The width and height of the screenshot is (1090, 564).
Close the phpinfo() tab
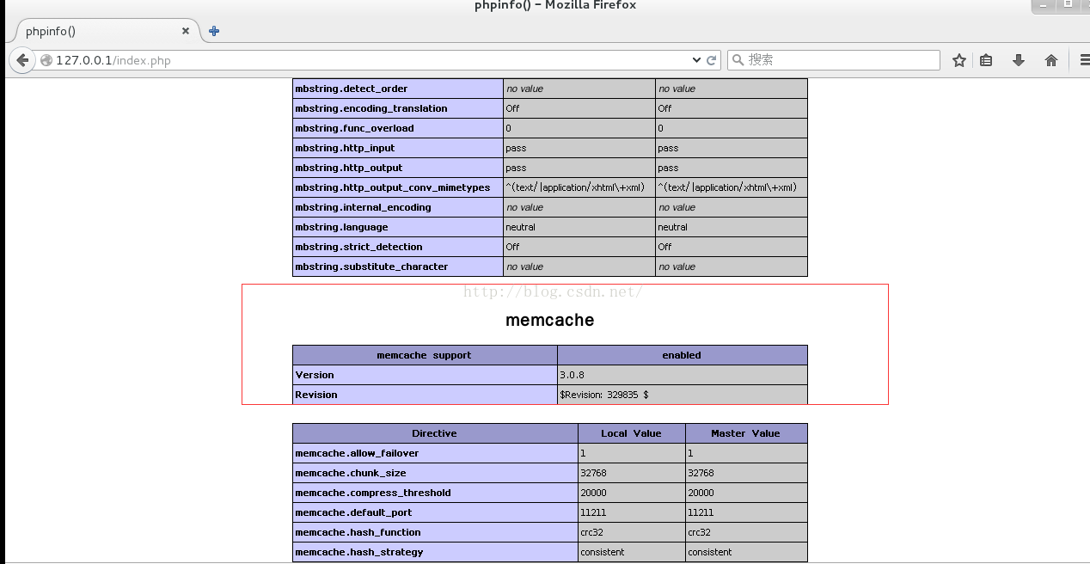[x=186, y=31]
